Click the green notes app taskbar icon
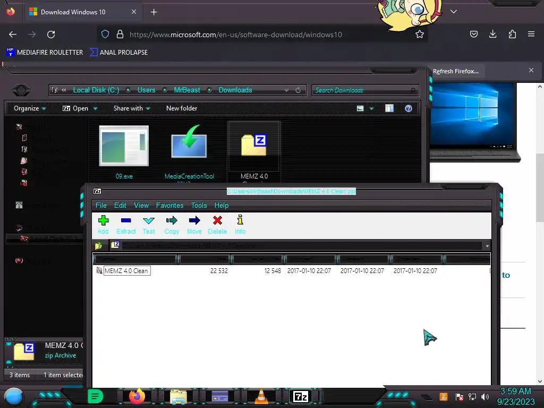Image resolution: width=544 pixels, height=408 pixels. click(96, 396)
